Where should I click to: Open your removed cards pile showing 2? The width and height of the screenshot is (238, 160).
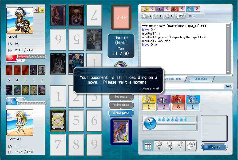coord(180,146)
